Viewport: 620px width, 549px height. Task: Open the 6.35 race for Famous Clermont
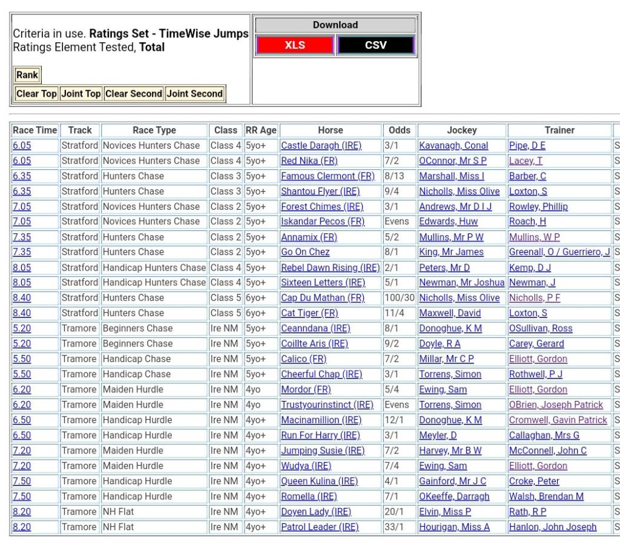[x=22, y=176]
